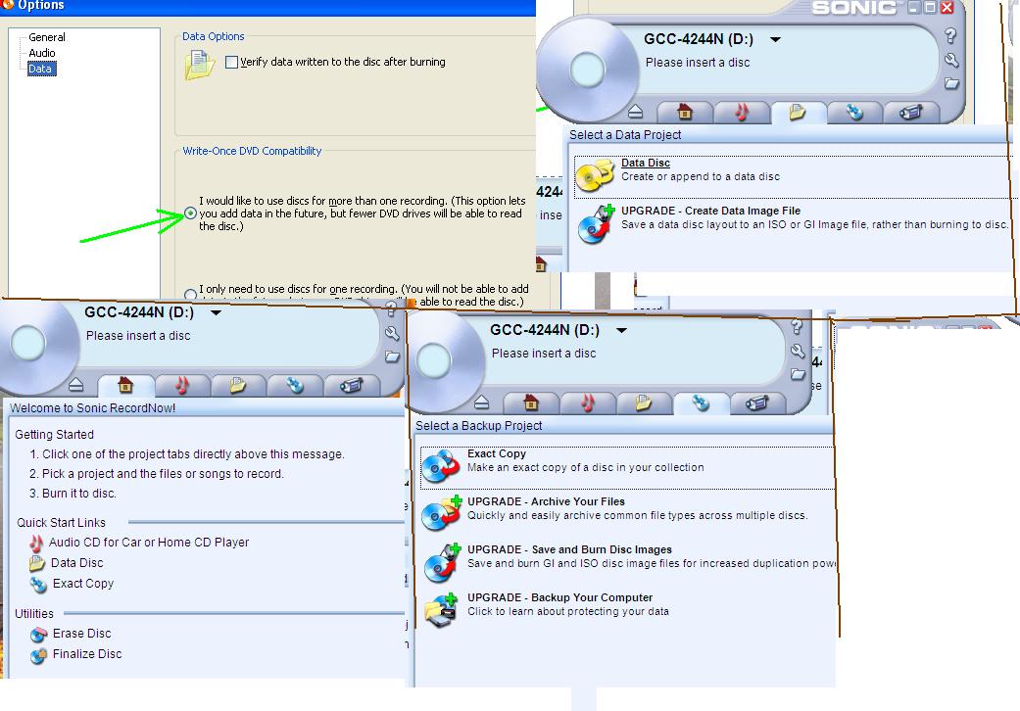The image size is (1020, 711).
Task: Click the Finalize Disc utility icon
Action: click(x=38, y=655)
